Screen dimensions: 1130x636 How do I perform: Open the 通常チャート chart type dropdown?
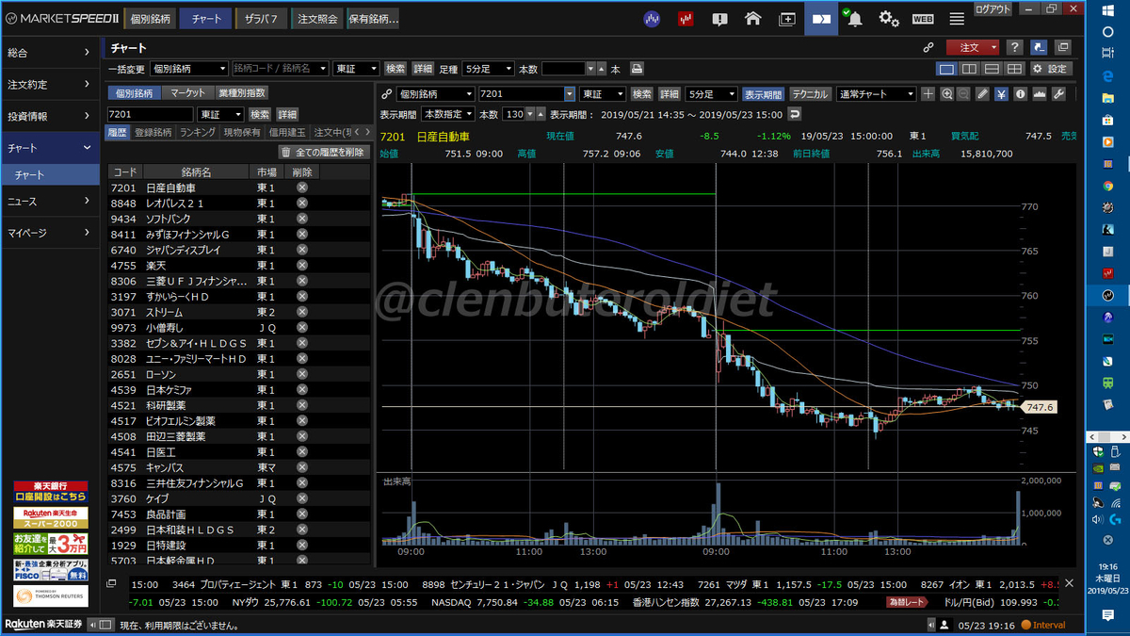[876, 94]
